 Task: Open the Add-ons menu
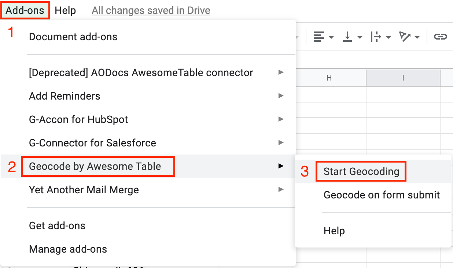point(25,10)
